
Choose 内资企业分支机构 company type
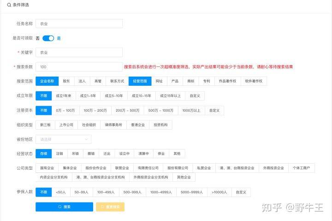pyautogui.click(x=54, y=177)
